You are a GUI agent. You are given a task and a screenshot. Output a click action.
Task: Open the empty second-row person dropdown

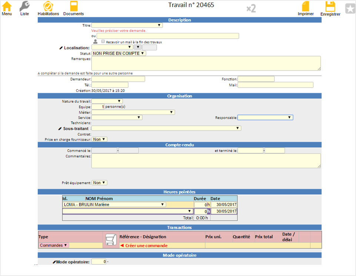coord(127,211)
